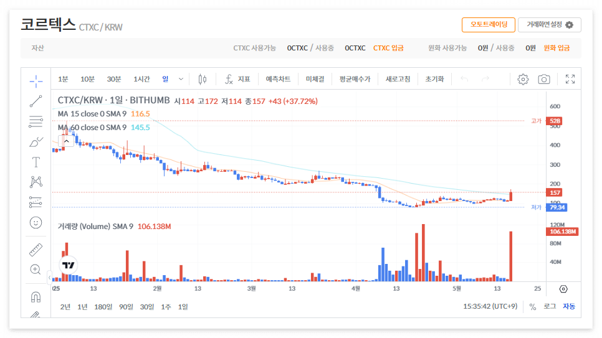The image size is (602, 338).
Task: Click the MA 15 close indicator legend
Action: [103, 113]
